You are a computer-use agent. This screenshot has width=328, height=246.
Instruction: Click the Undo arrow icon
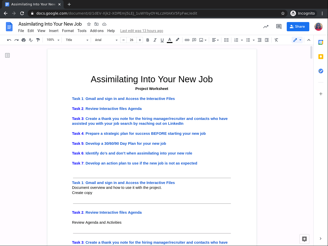9,40
